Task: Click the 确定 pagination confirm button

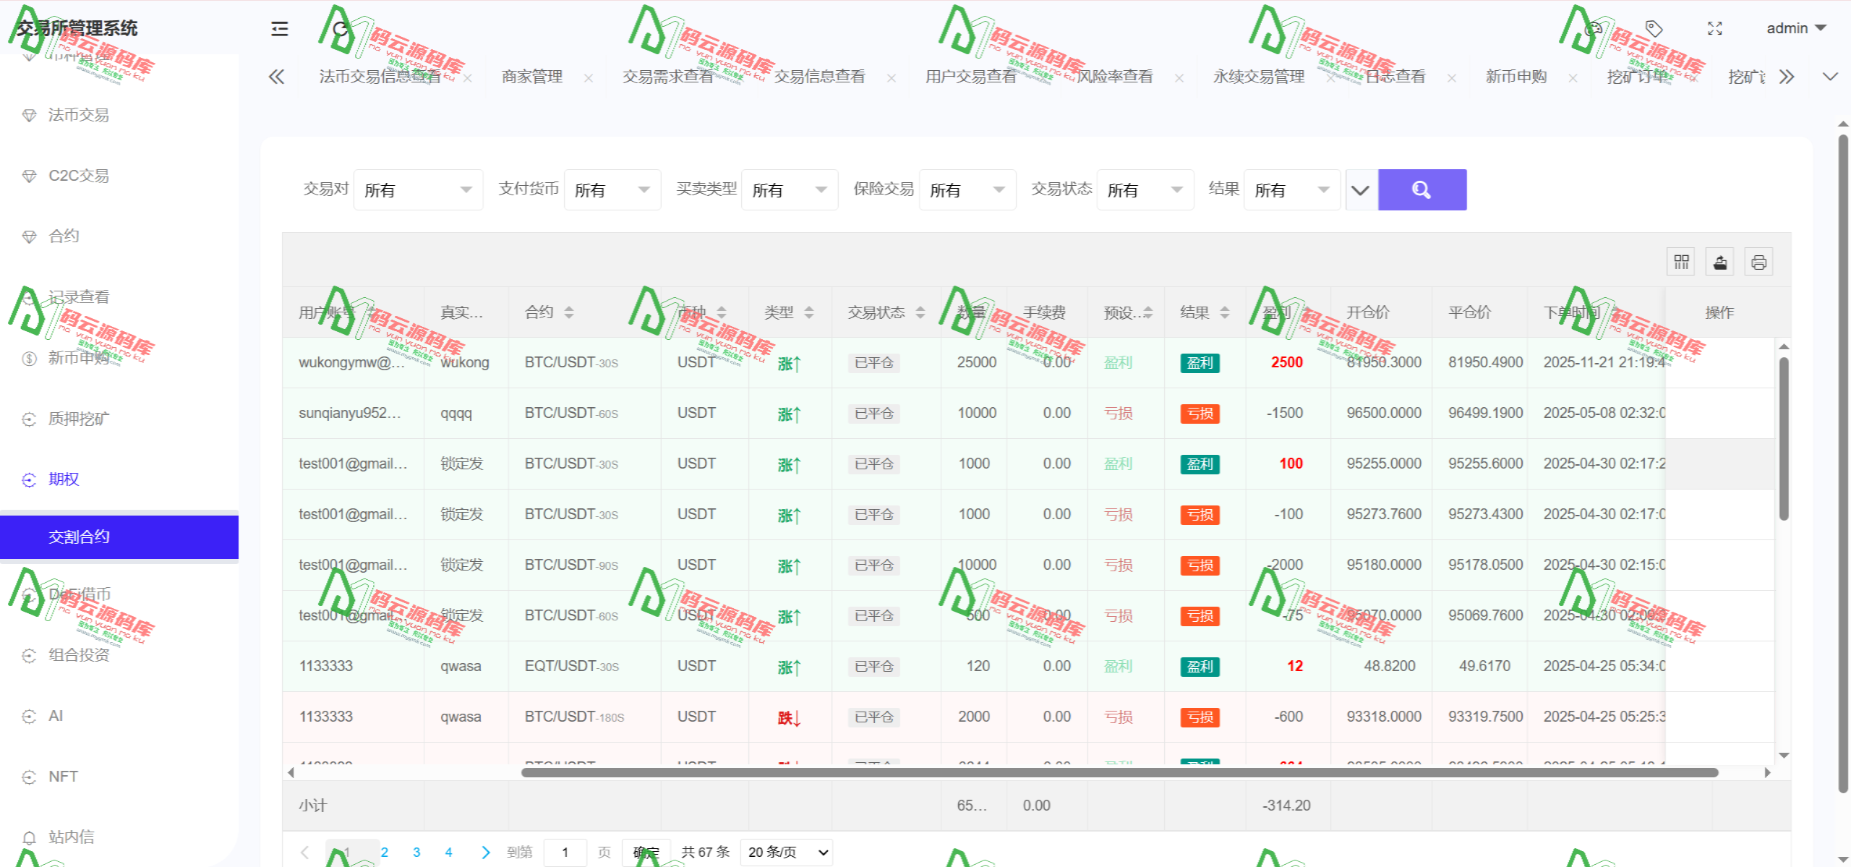Action: 646,852
